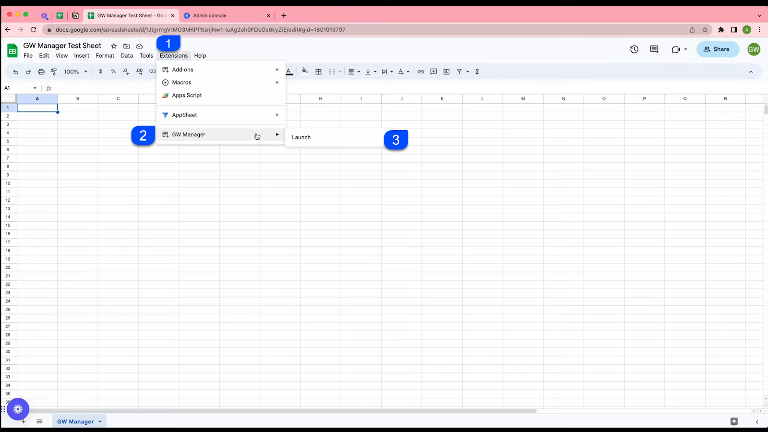Viewport: 768px width, 432px height.
Task: Open the Add-ons submenu
Action: coord(221,70)
